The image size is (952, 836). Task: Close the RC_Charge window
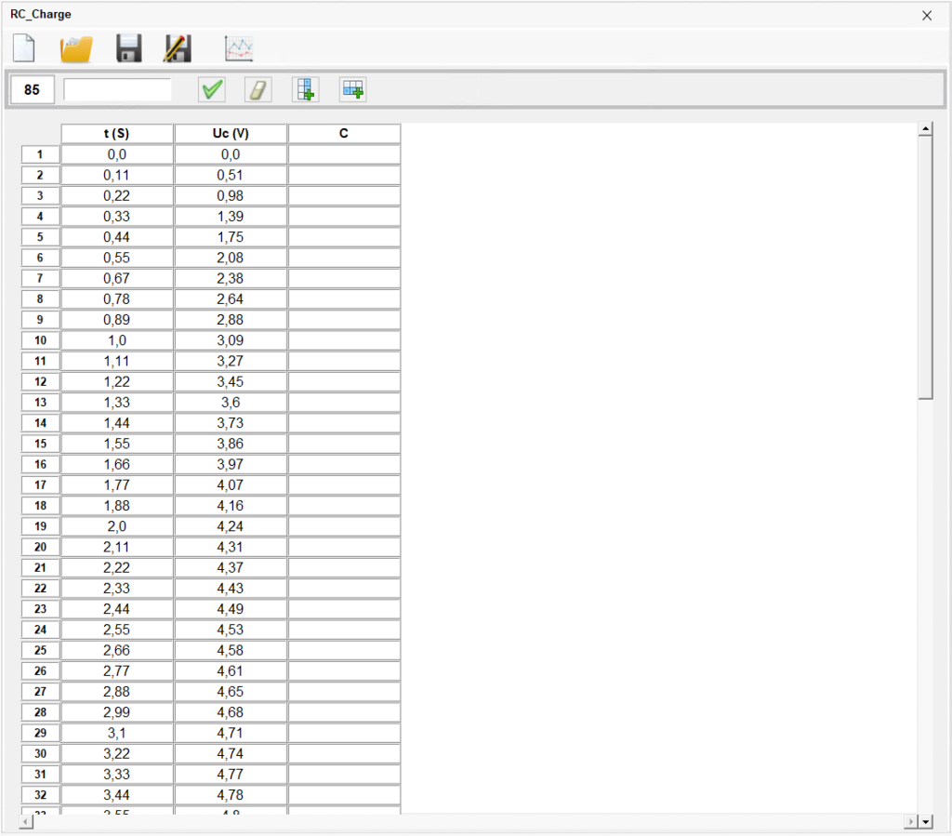[x=926, y=15]
